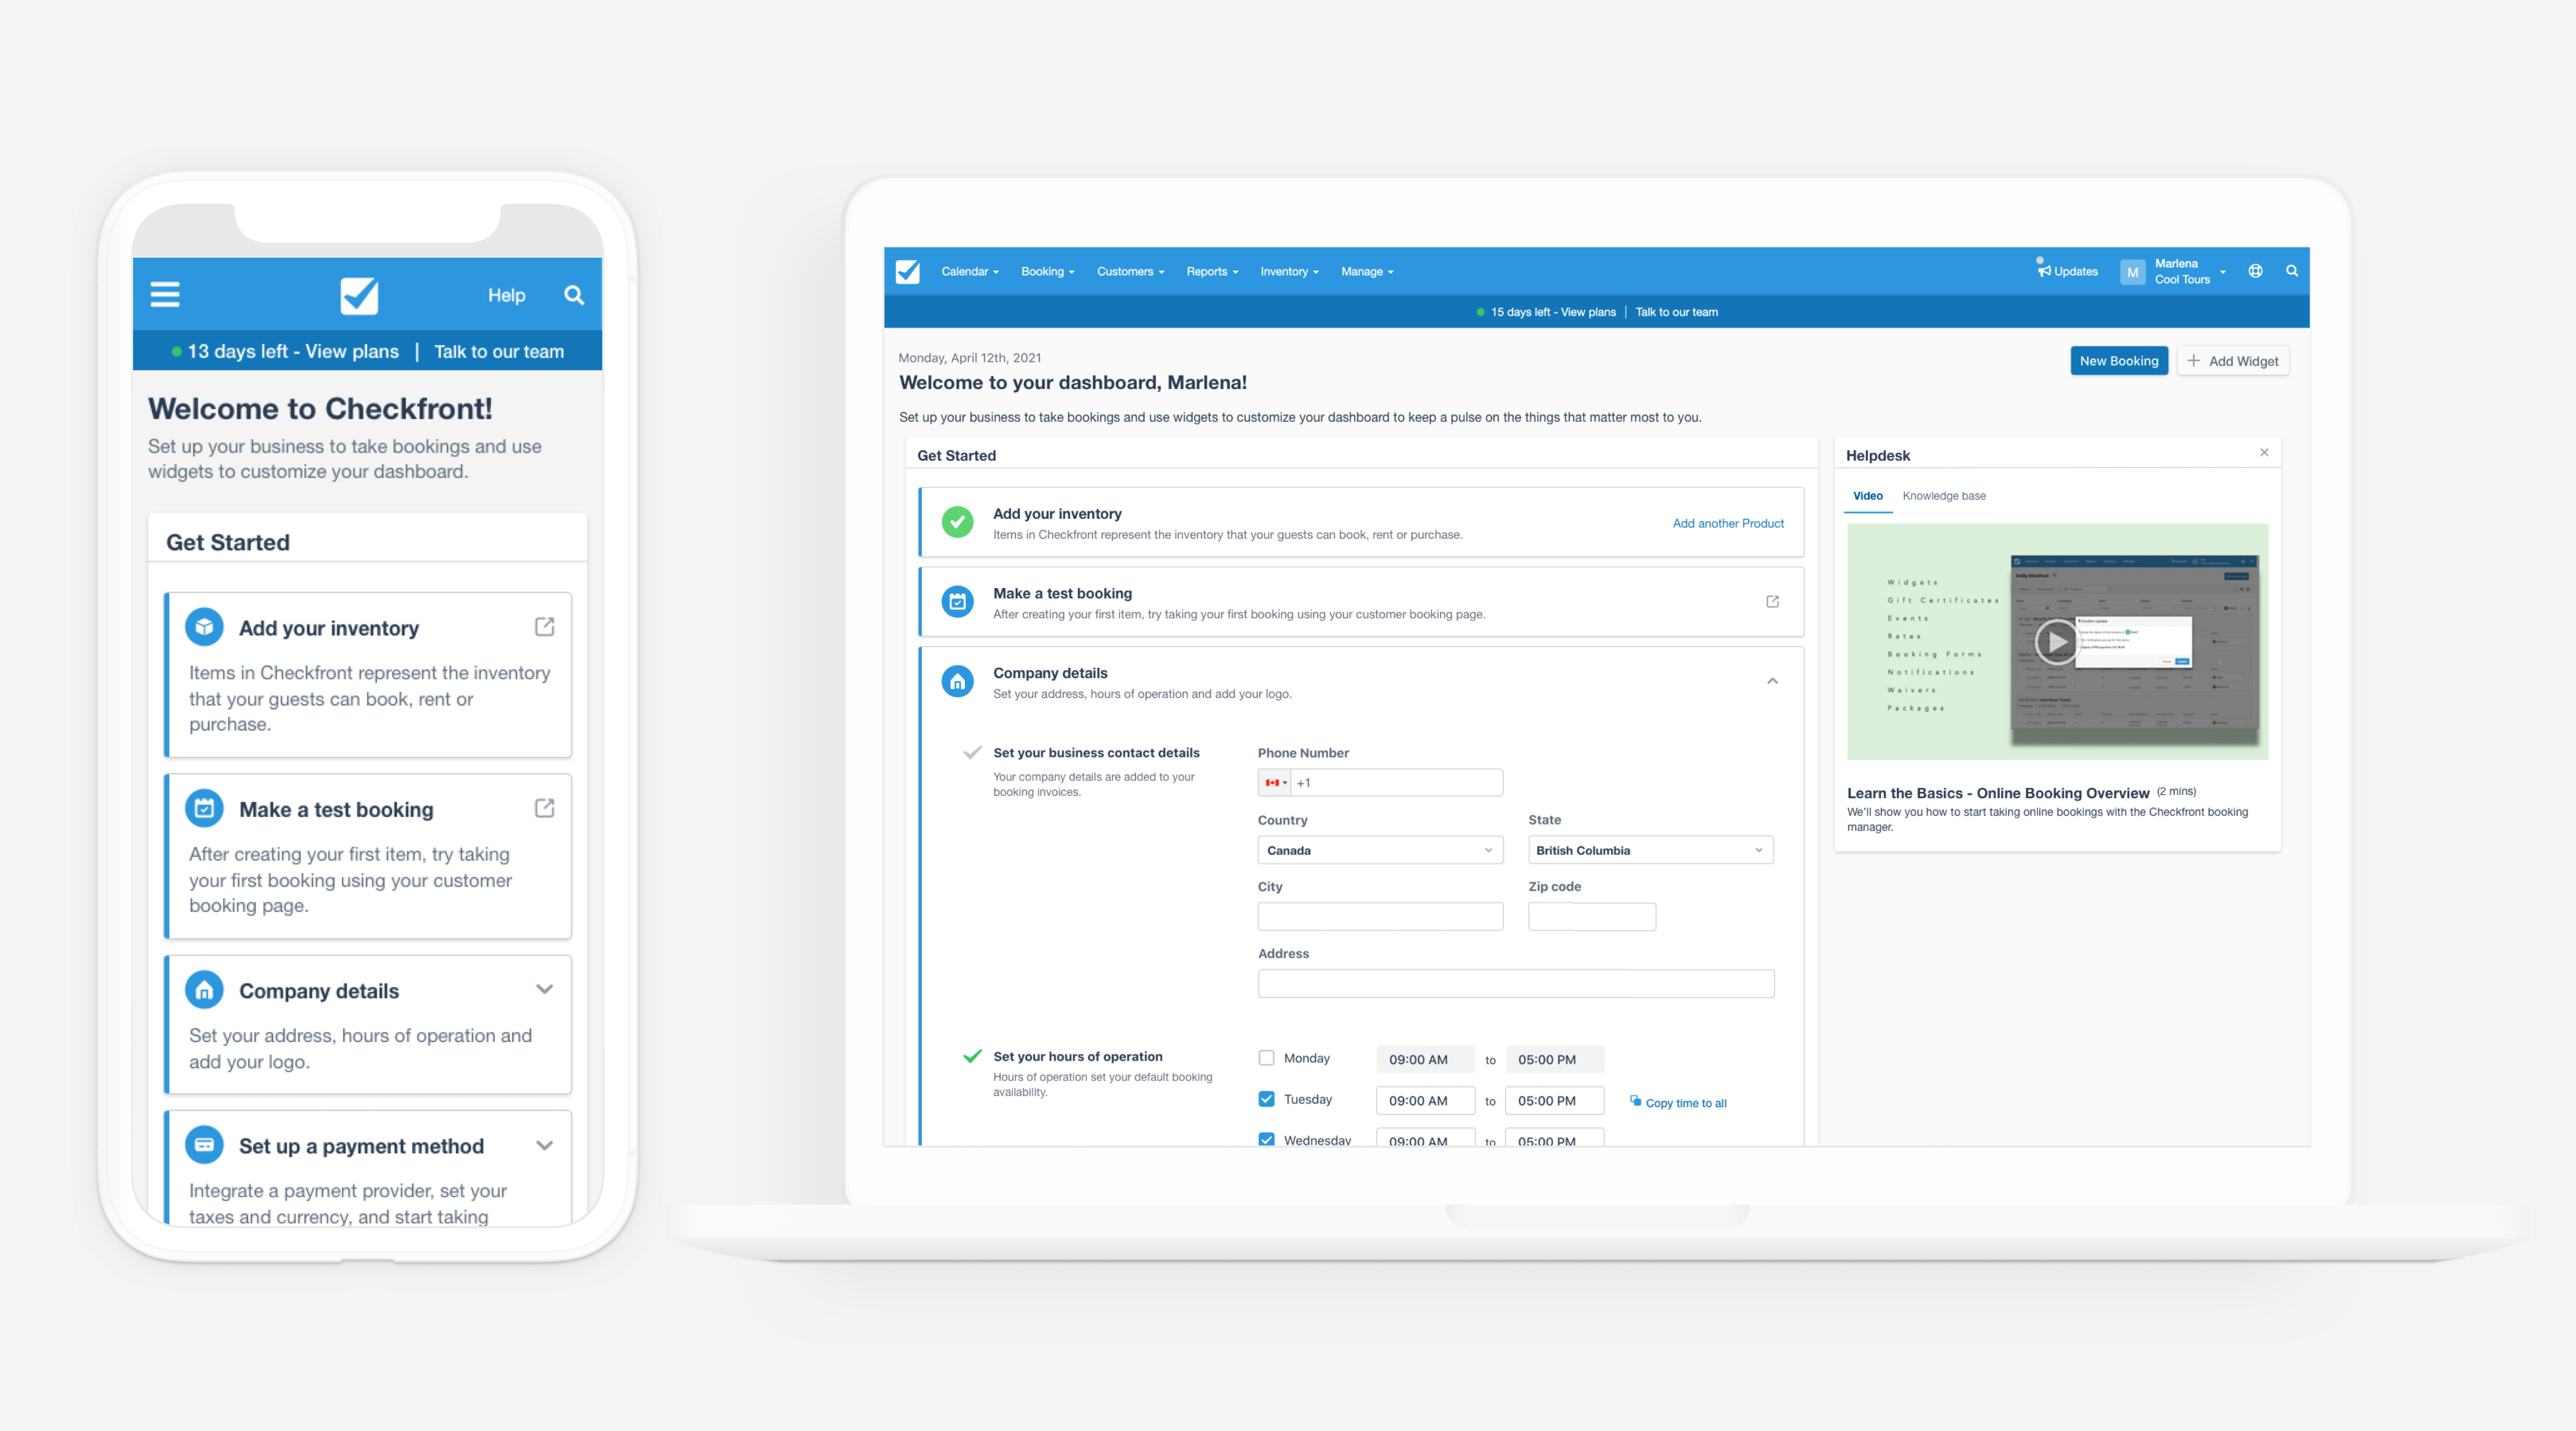Uncheck the Wednesday hours checkbox
Image resolution: width=2576 pixels, height=1431 pixels.
pos(1266,1139)
